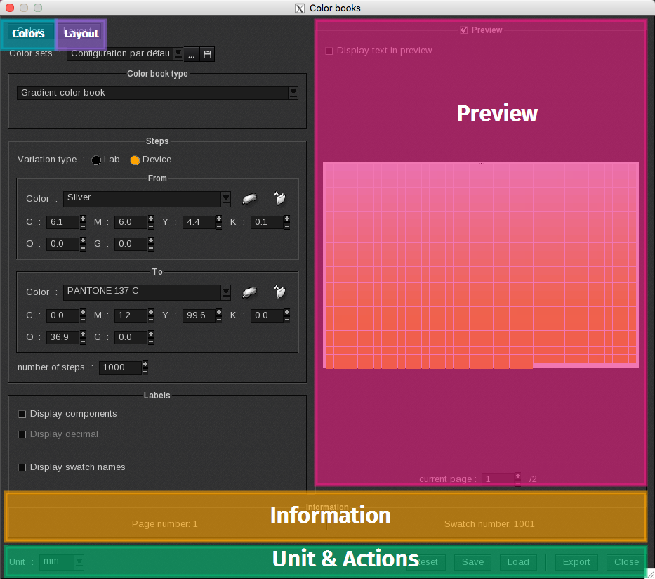This screenshot has width=655, height=579.
Task: Click the floppy disk icon to save color sets
Action: pos(206,53)
